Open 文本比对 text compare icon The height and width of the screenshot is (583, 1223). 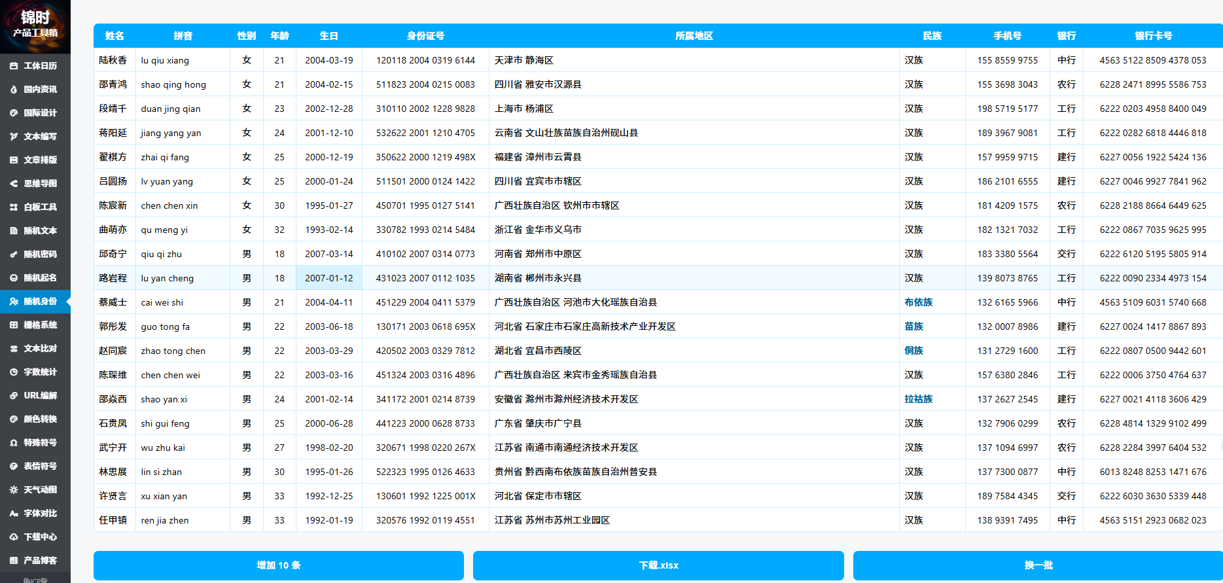click(x=14, y=349)
